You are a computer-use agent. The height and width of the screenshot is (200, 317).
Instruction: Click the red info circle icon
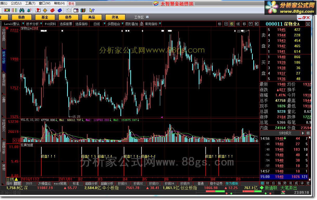[52, 10]
